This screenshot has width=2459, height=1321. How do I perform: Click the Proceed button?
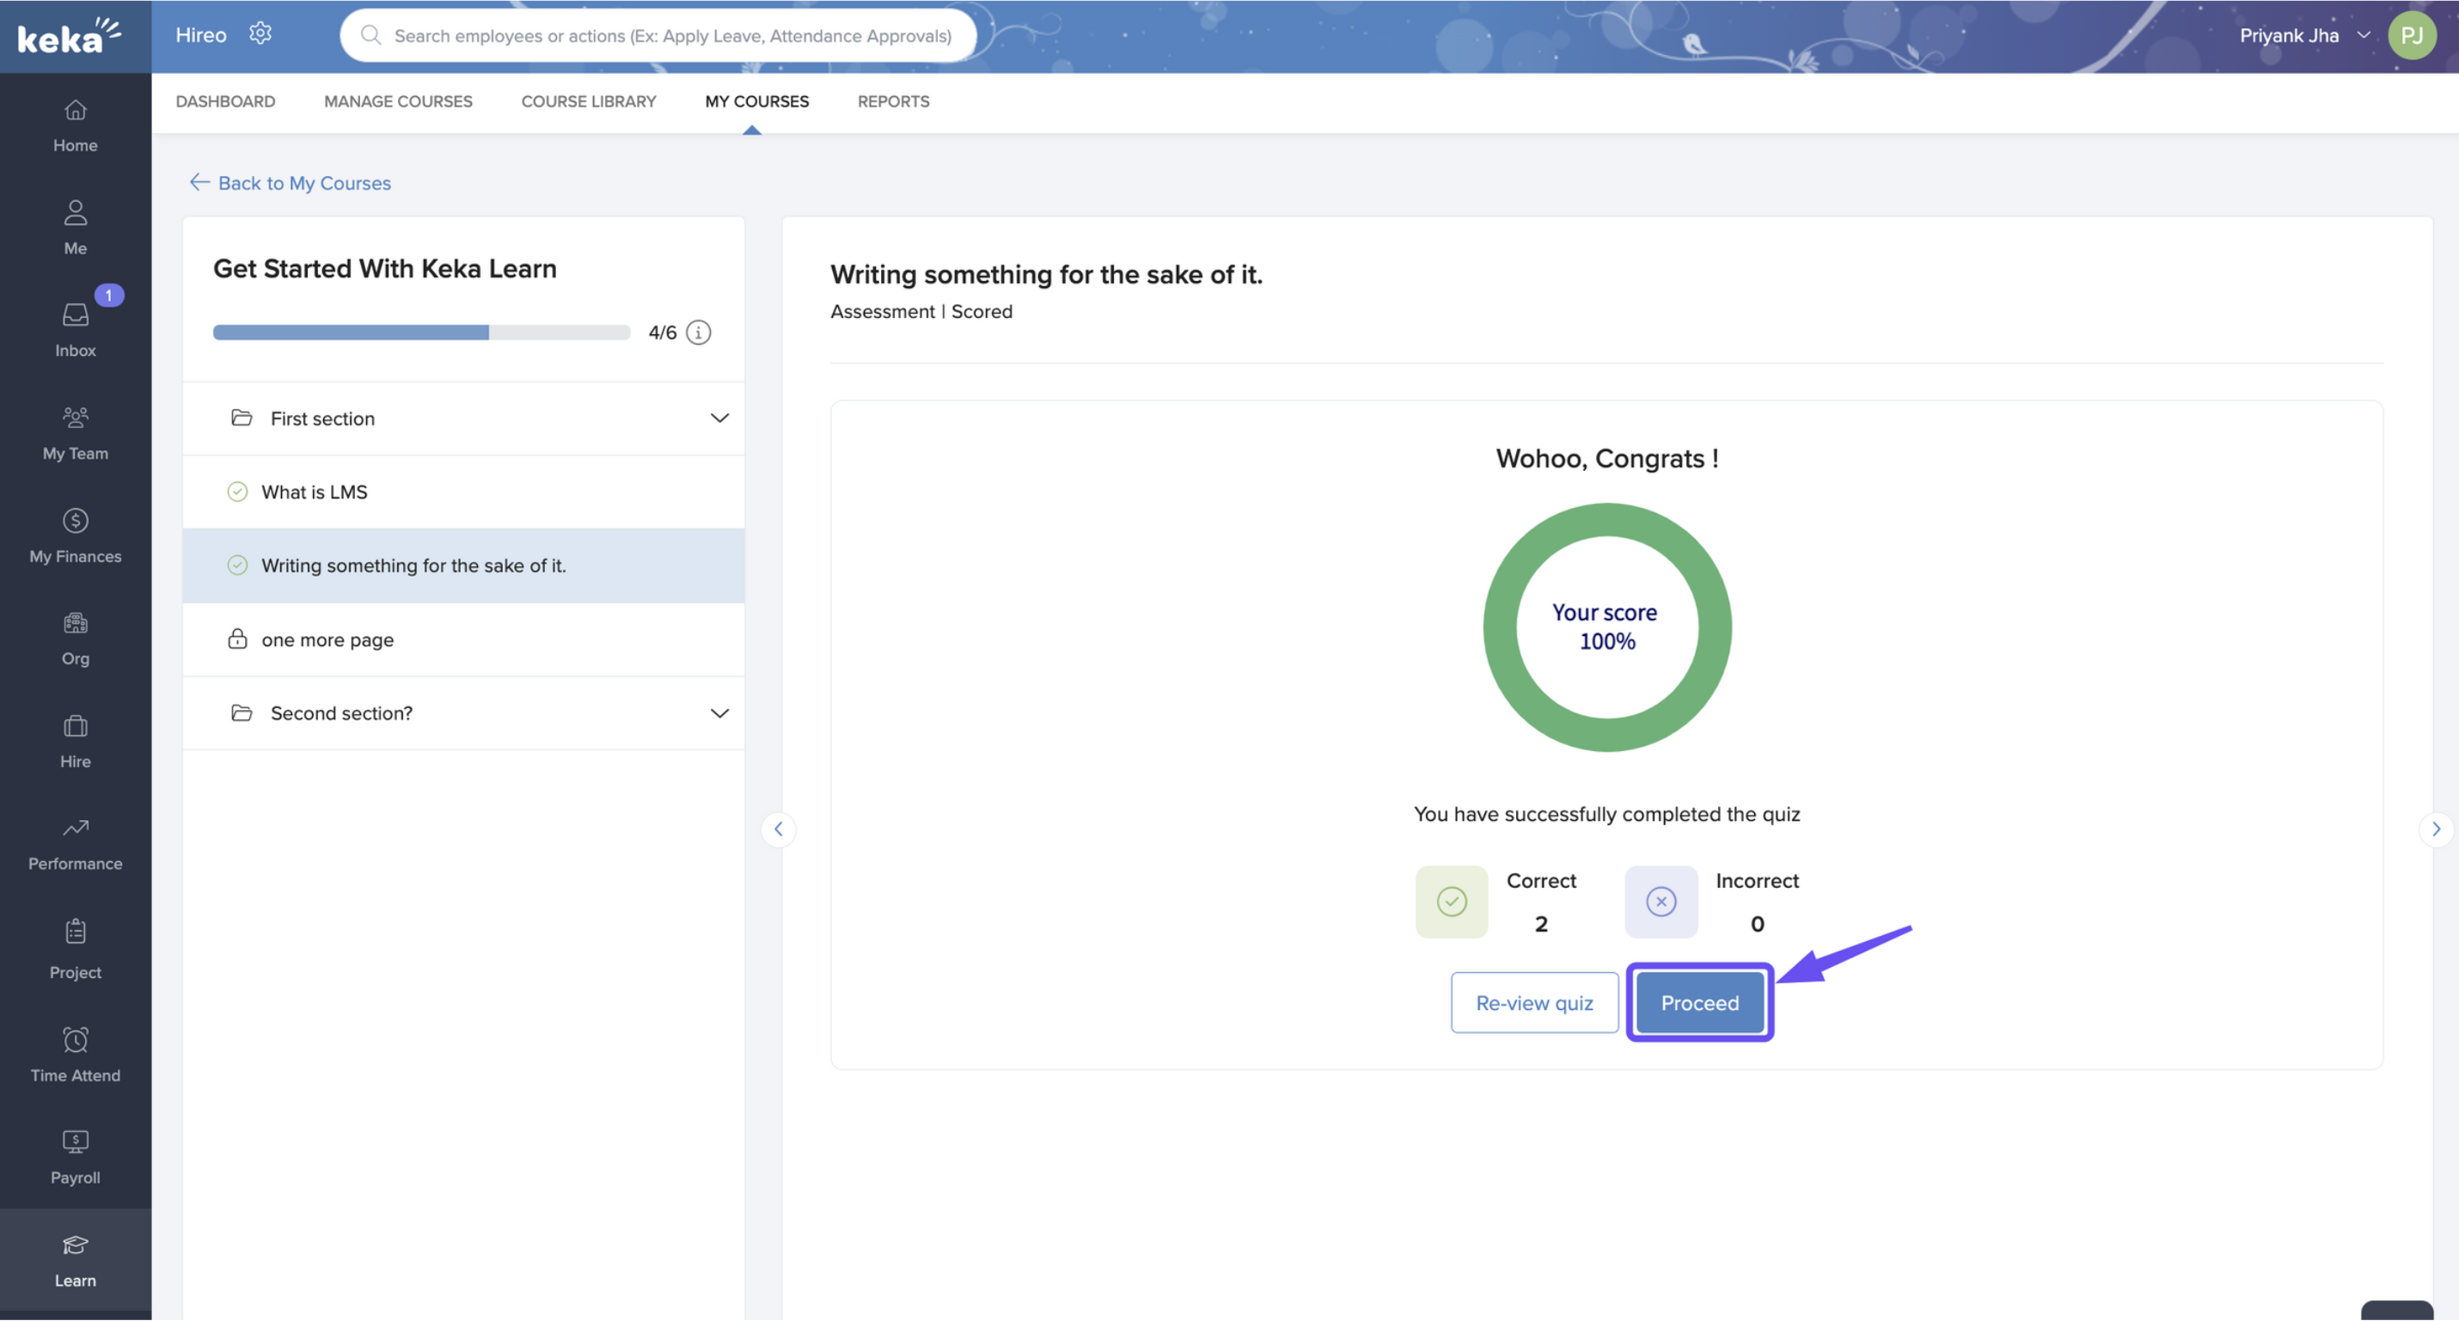pyautogui.click(x=1699, y=1002)
